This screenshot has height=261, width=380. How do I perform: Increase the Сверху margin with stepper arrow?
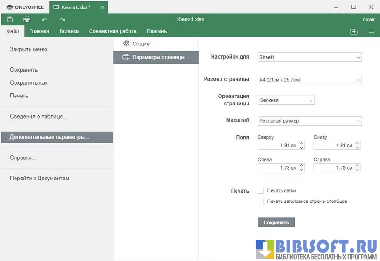pos(302,143)
